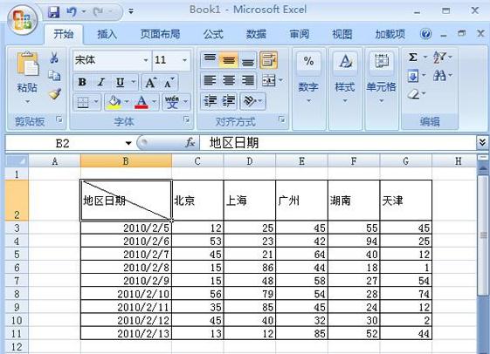
Task: Open Excel Help question mark
Action: pyautogui.click(x=425, y=34)
